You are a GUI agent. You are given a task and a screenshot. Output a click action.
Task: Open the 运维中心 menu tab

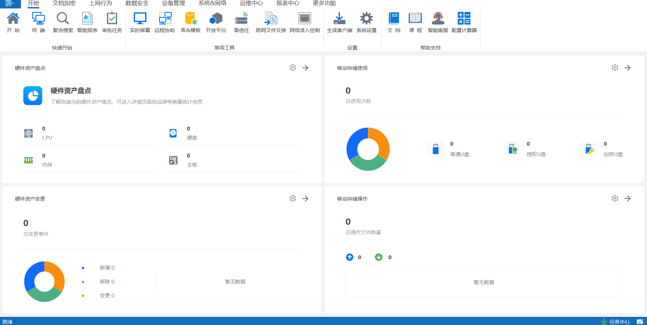point(251,3)
